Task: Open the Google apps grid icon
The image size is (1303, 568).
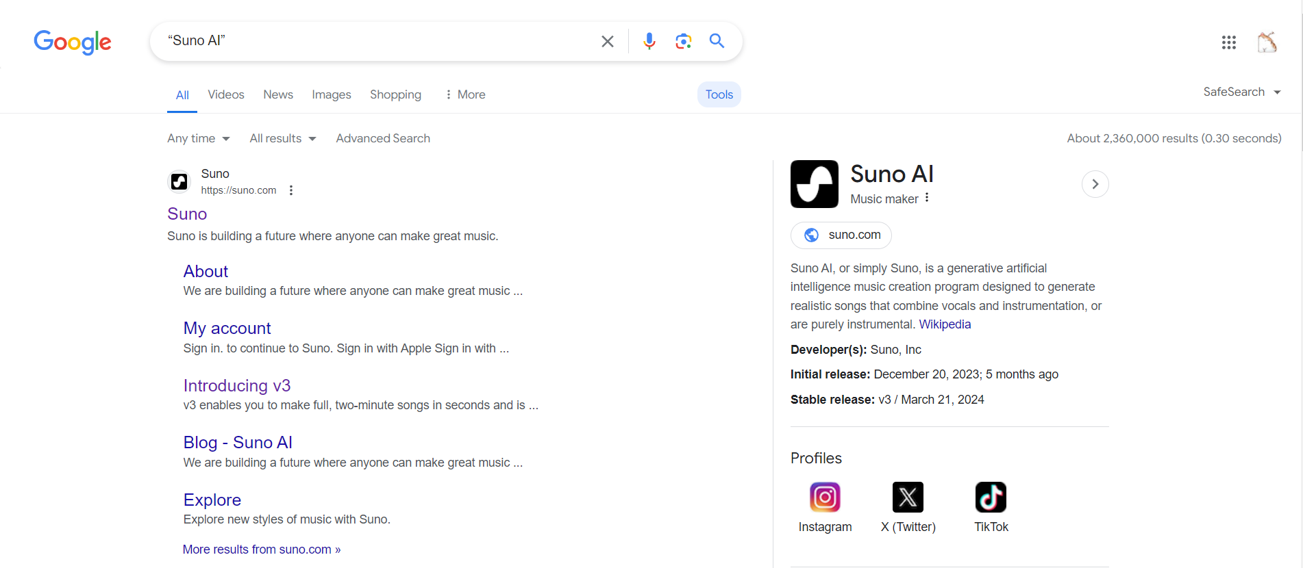Action: 1228,42
